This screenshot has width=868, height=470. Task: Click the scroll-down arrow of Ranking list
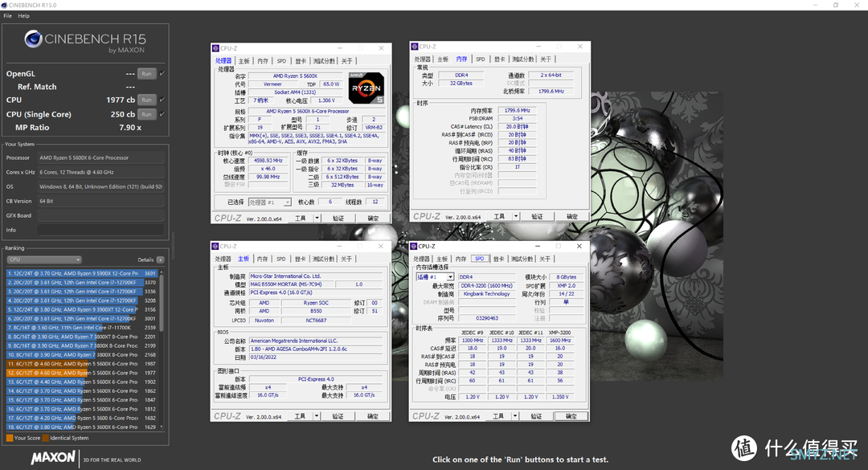coord(162,427)
